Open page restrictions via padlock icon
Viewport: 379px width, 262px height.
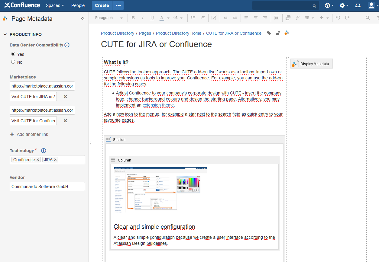pos(278,33)
